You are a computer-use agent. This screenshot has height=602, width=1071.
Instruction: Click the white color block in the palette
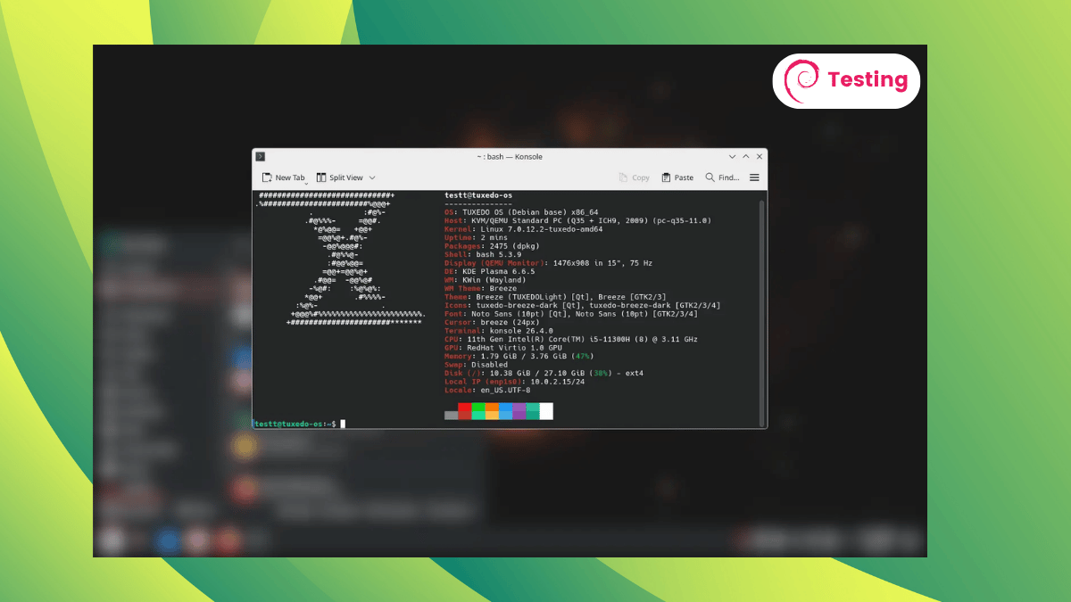click(x=546, y=411)
